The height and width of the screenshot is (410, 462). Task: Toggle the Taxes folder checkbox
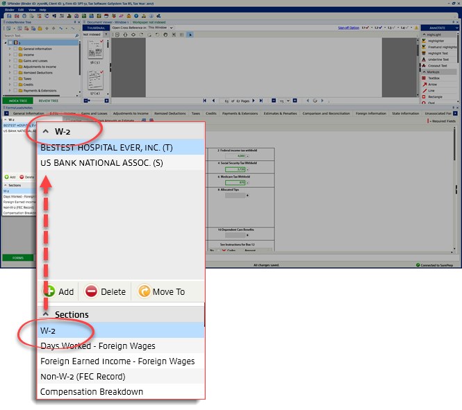tap(15, 78)
